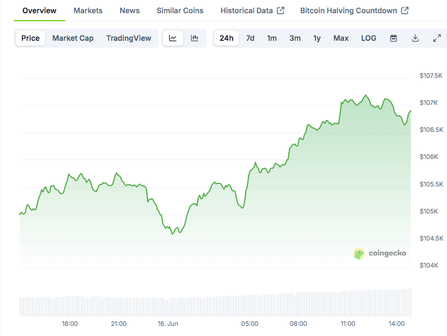447x336 pixels.
Task: Select the line chart view icon
Action: click(173, 38)
